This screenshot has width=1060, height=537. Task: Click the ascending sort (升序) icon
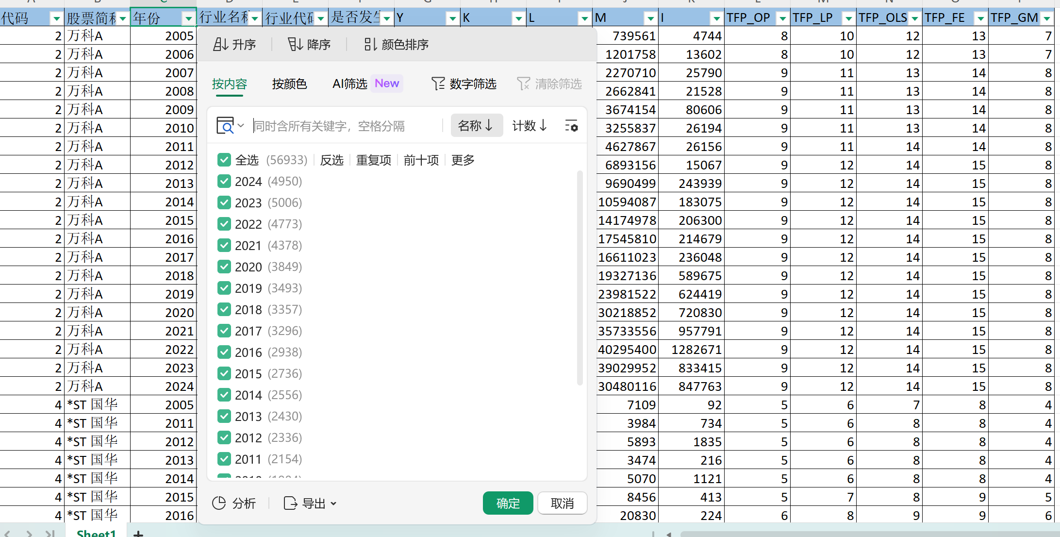pyautogui.click(x=221, y=45)
